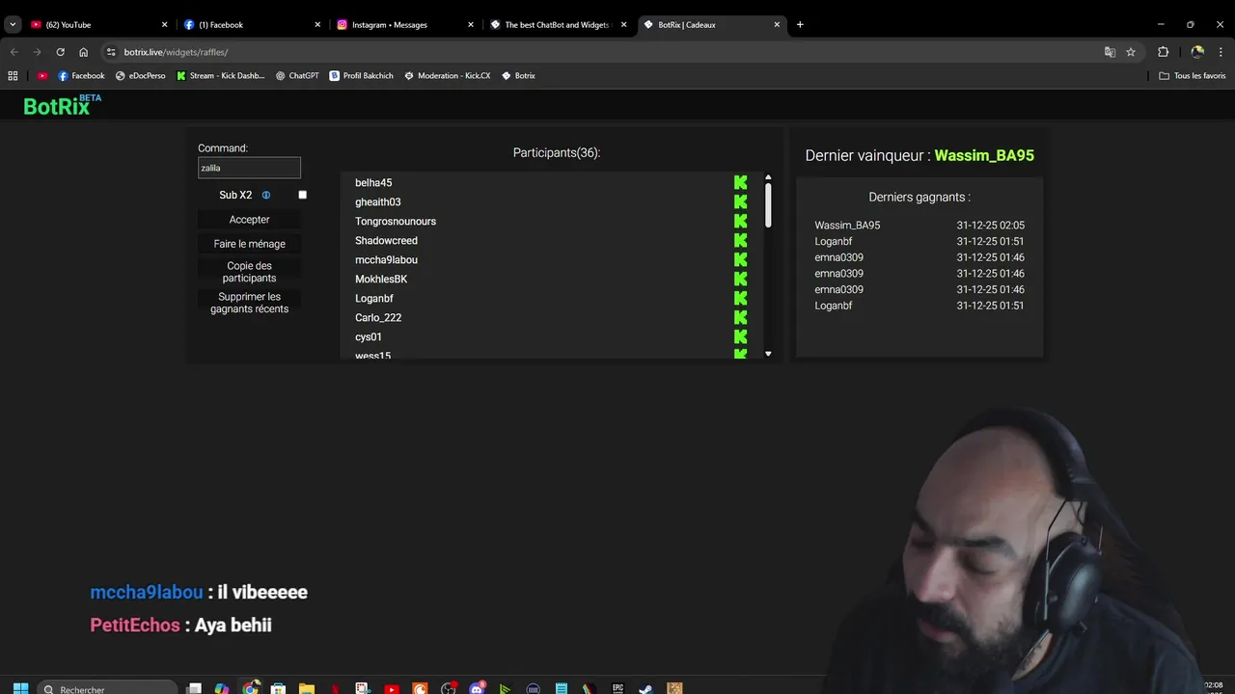Open the Facebook bookmark in bookmarks bar
The image size is (1235, 694).
pos(81,75)
